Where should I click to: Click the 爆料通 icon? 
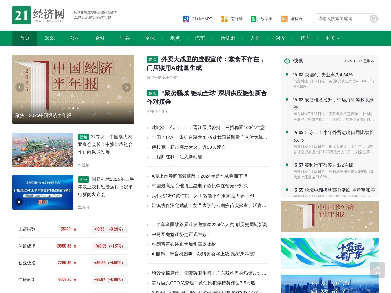click(284, 19)
